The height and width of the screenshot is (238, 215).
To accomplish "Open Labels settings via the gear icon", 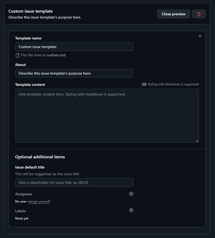I will click(131, 210).
